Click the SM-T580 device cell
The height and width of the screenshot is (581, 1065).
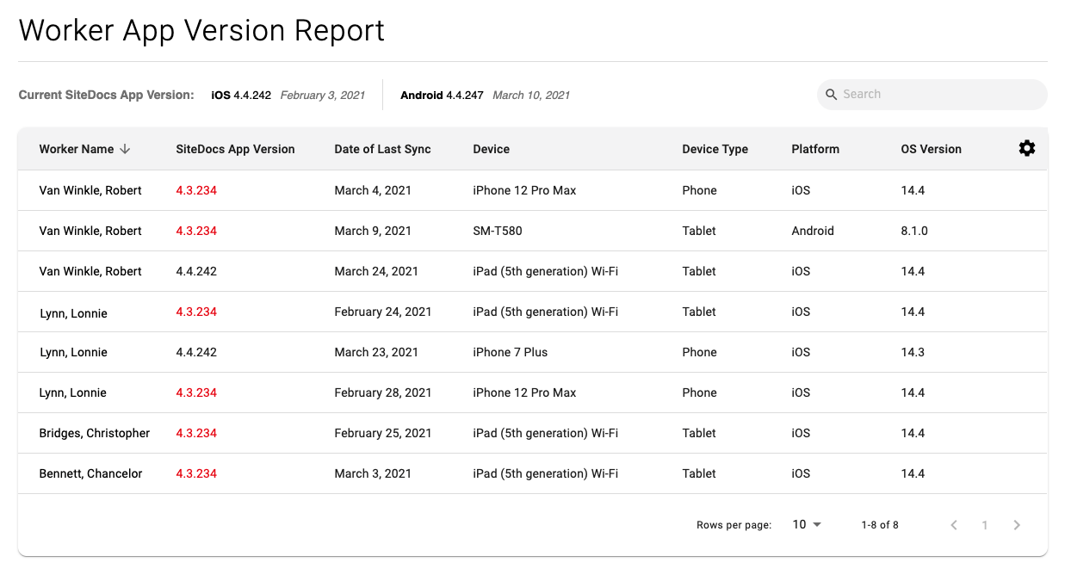pyautogui.click(x=498, y=231)
